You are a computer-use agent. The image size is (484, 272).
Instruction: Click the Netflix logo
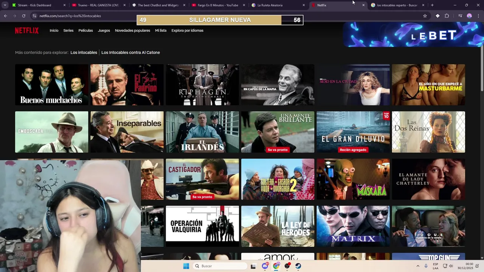click(27, 31)
